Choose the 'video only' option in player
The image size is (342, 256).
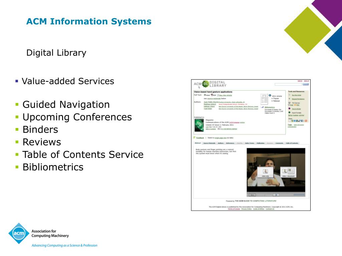[x=265, y=172]
